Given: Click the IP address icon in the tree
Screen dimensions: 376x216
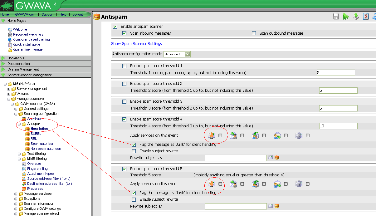Looking at the screenshot, I should click(24, 189).
